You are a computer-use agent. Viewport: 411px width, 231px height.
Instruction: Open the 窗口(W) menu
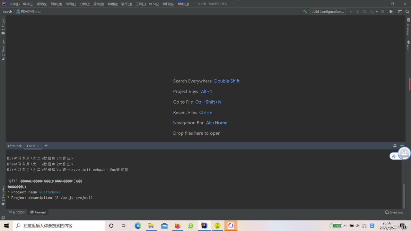169,4
